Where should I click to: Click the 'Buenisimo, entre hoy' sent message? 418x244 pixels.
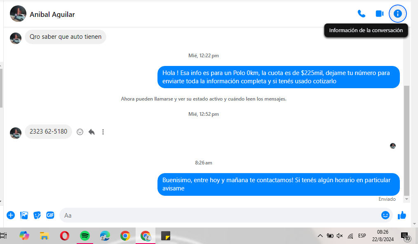pyautogui.click(x=278, y=184)
